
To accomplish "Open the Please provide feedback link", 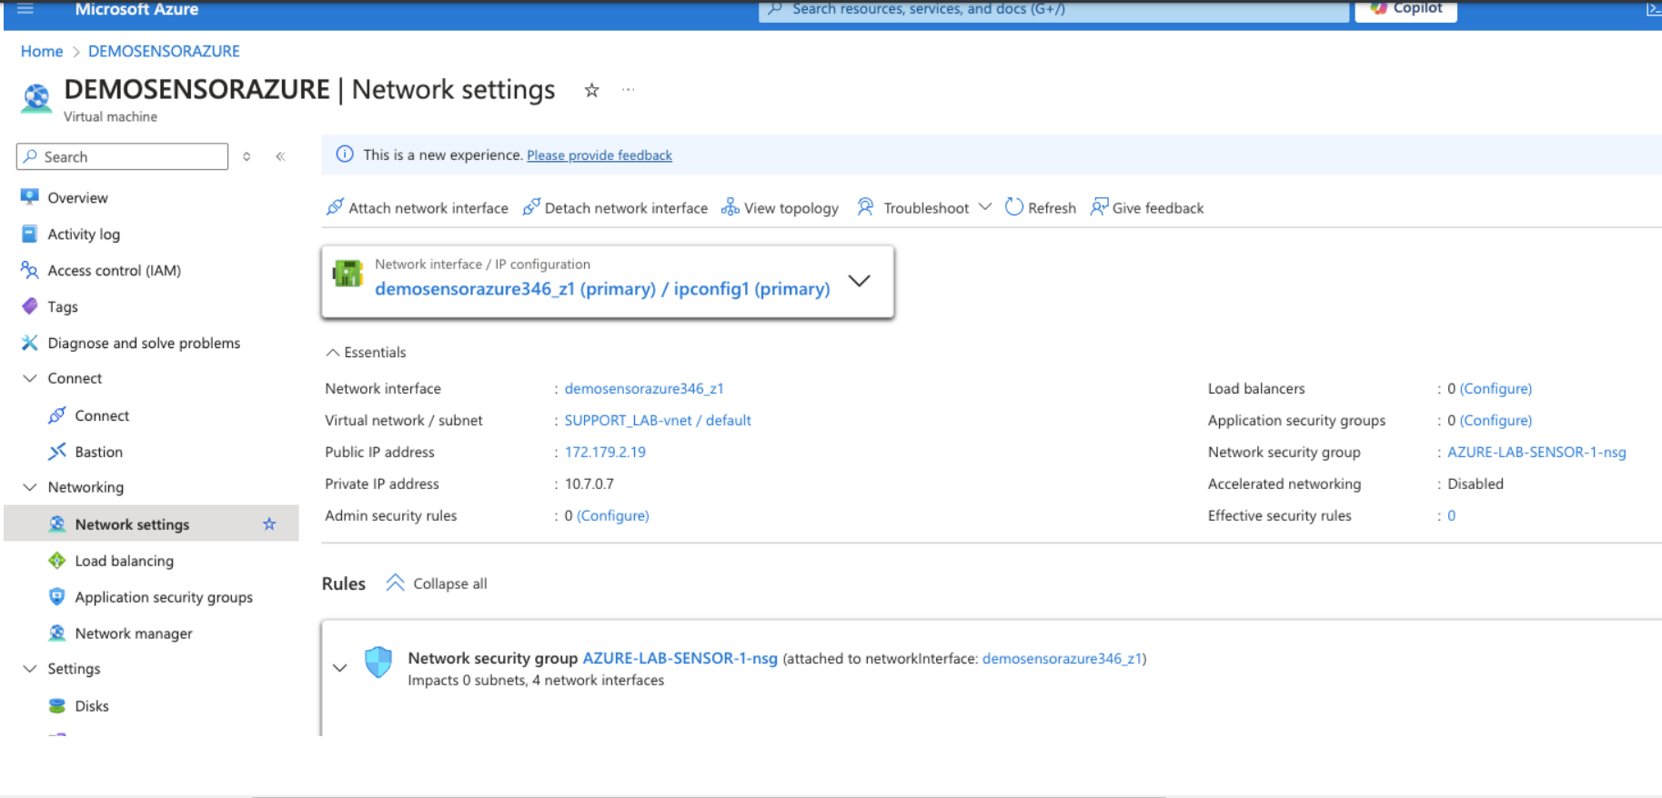I will pyautogui.click(x=599, y=155).
